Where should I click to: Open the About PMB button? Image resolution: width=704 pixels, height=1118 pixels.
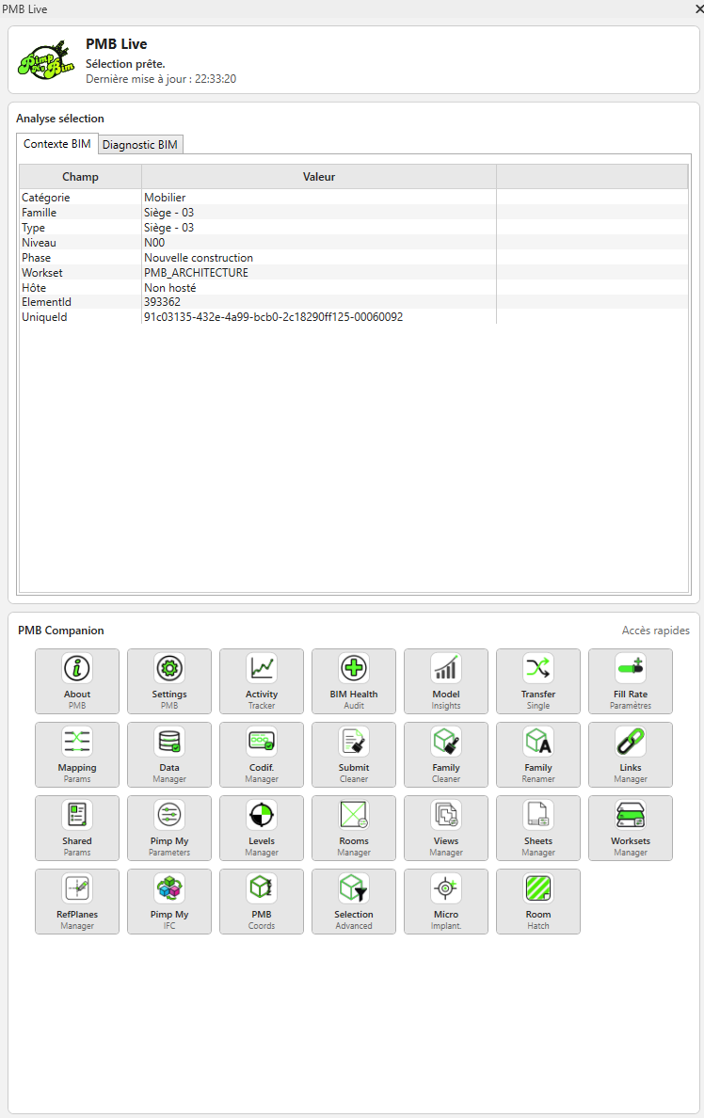tap(77, 681)
